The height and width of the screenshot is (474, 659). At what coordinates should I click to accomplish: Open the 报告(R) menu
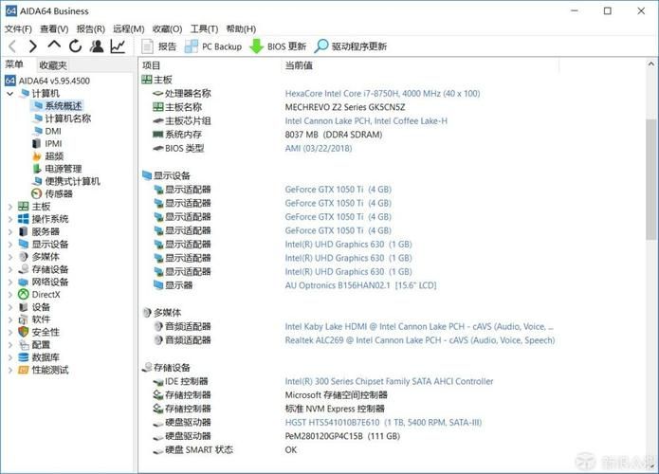pos(91,29)
